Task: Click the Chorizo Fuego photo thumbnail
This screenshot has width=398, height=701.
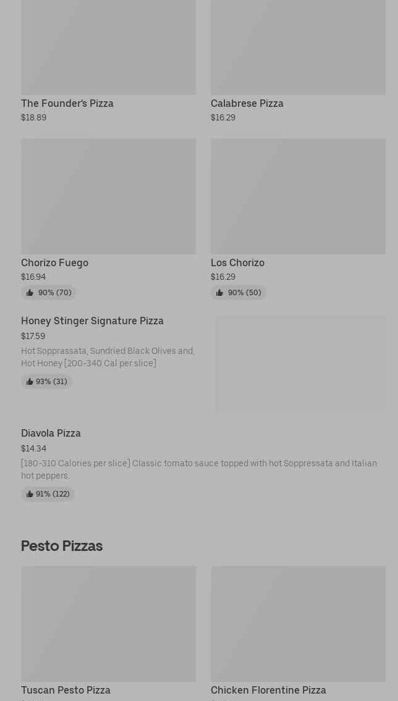Action: tap(108, 196)
